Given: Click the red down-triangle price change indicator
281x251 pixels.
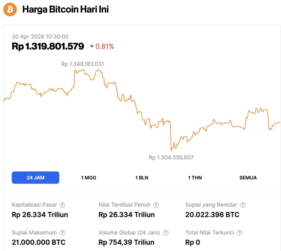Looking at the screenshot, I should pos(92,47).
